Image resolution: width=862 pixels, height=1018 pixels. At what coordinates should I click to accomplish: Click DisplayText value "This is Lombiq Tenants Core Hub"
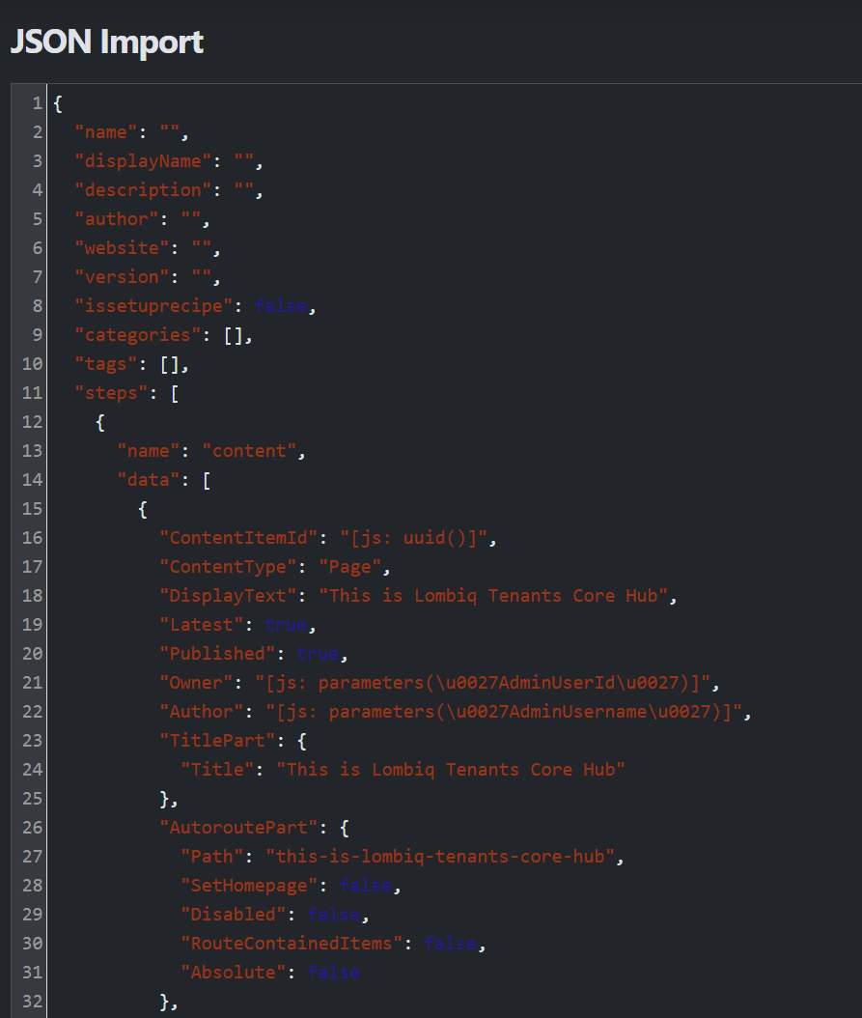tap(493, 596)
